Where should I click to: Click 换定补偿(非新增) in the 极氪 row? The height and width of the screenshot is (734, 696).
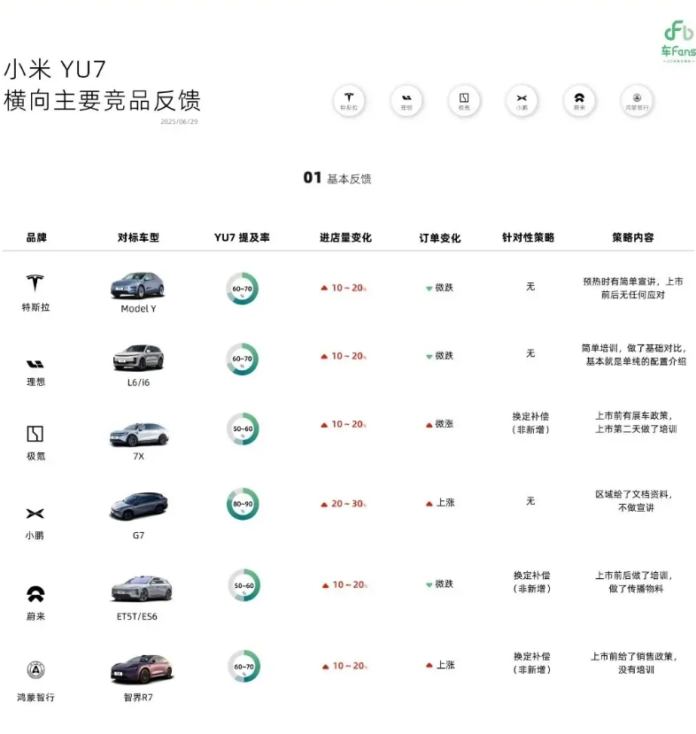(530, 422)
